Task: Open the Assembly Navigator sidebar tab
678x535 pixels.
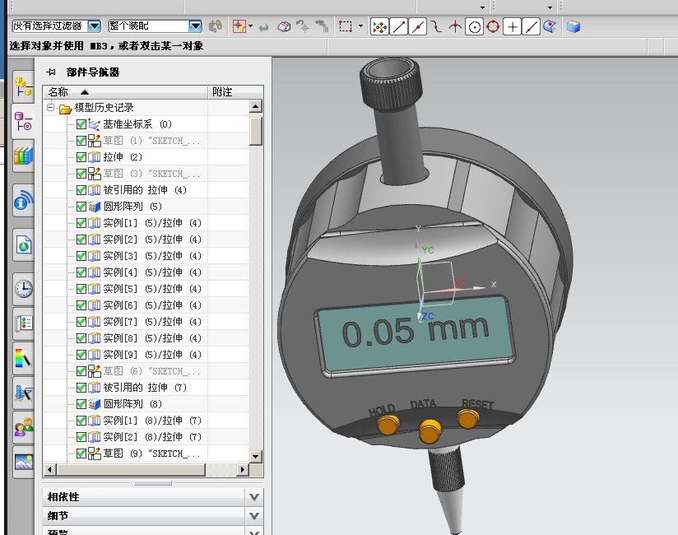Action: click(x=23, y=86)
